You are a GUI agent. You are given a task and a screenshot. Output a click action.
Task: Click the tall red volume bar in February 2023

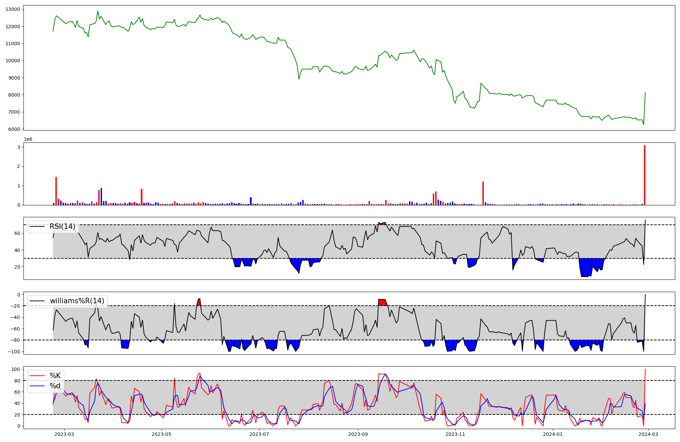pyautogui.click(x=56, y=191)
